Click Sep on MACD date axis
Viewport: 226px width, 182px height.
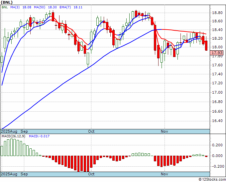24,174
